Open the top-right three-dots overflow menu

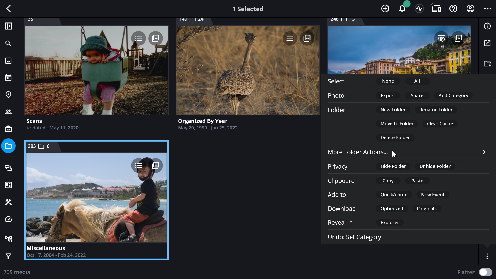pyautogui.click(x=487, y=9)
